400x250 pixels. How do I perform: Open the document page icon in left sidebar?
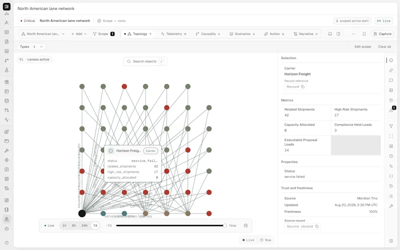6,41
